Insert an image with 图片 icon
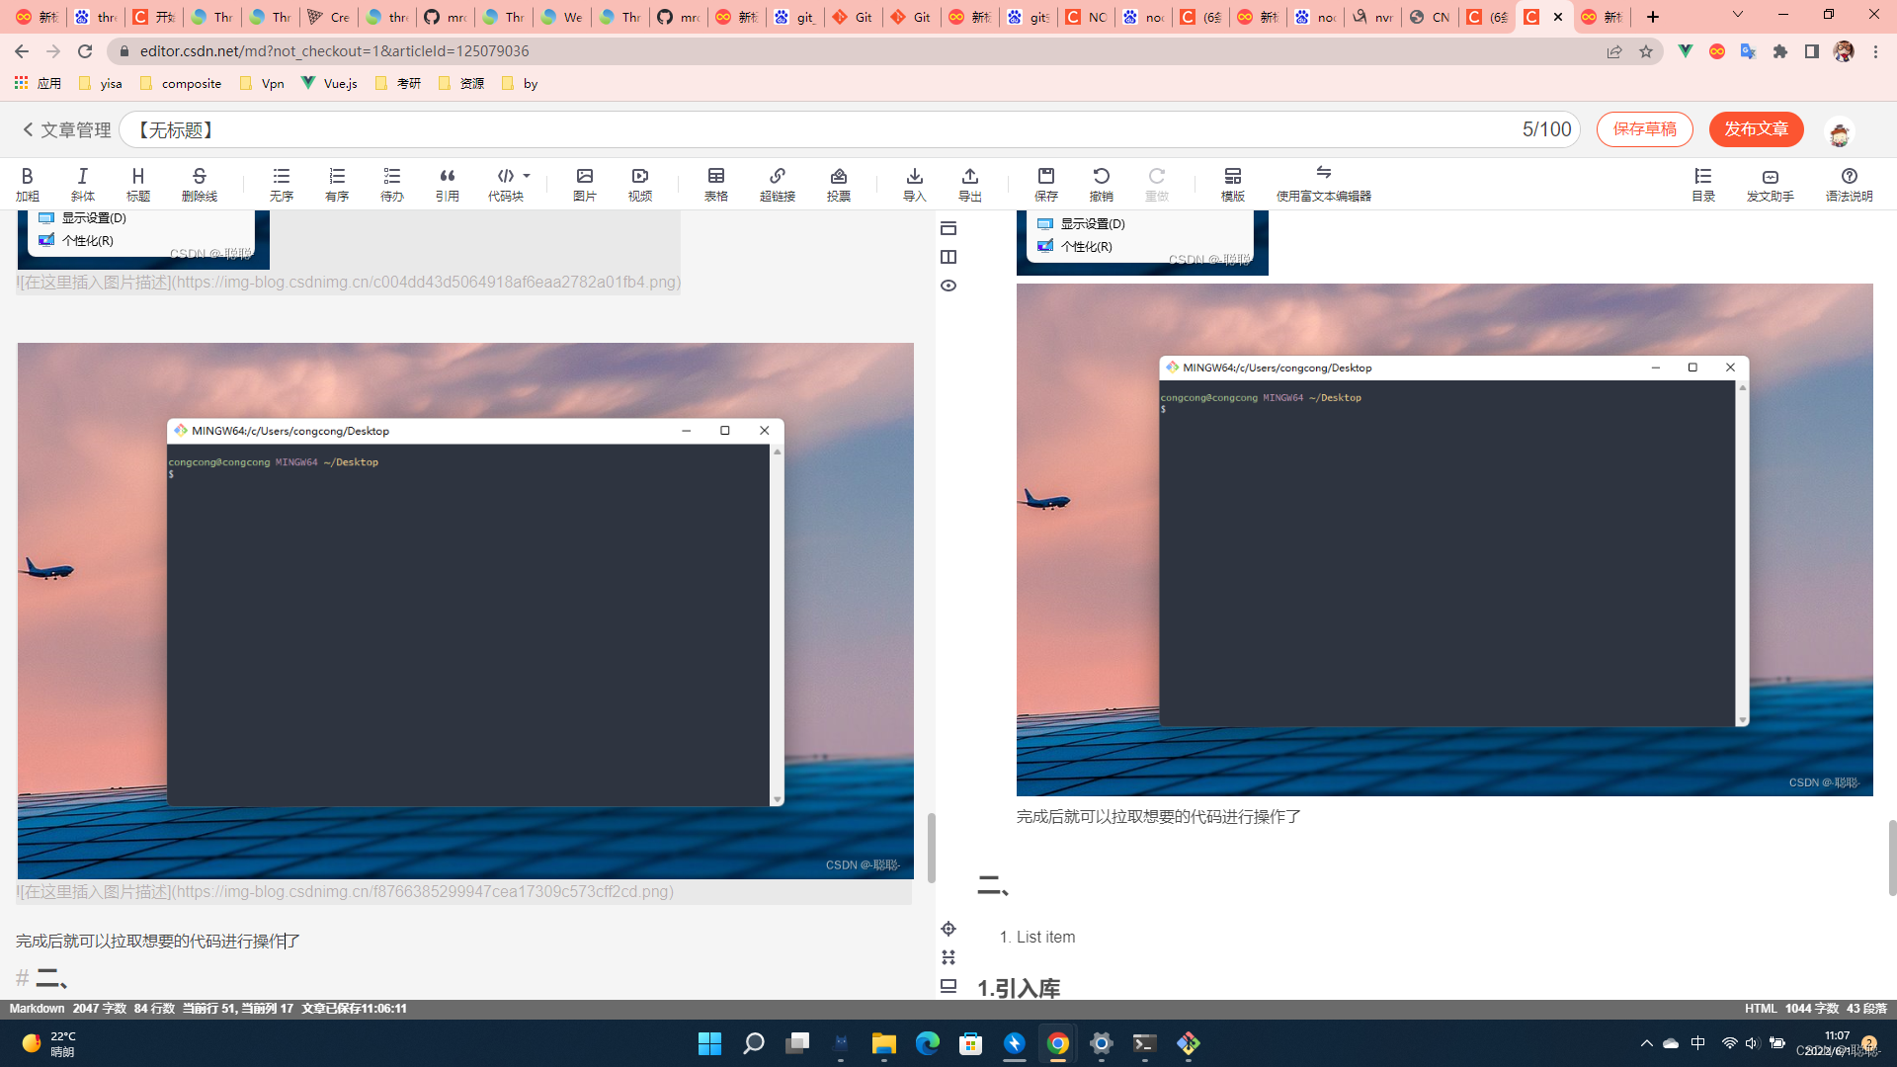The width and height of the screenshot is (1897, 1067). 584,184
